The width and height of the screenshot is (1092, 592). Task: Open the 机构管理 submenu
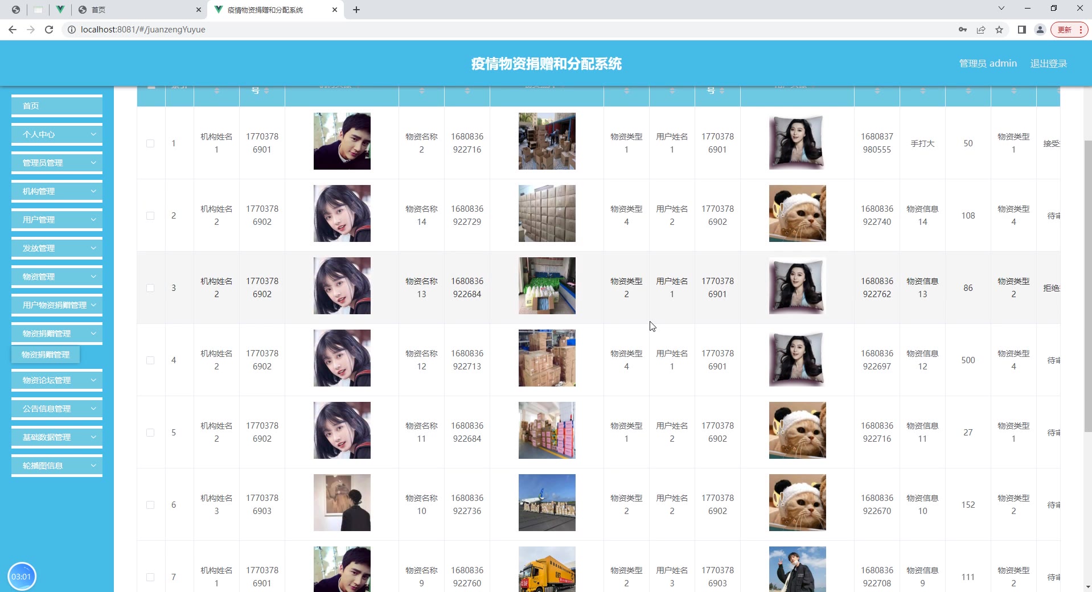pyautogui.click(x=57, y=191)
